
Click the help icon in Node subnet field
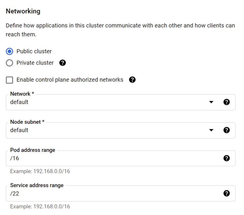coord(226,130)
